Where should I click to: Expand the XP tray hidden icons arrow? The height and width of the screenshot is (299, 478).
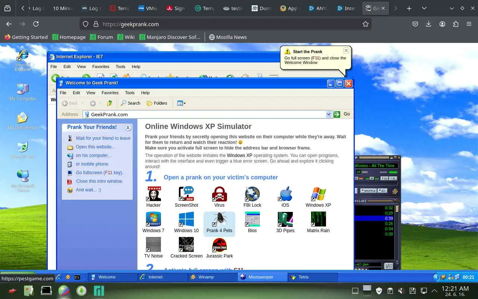tap(436, 277)
